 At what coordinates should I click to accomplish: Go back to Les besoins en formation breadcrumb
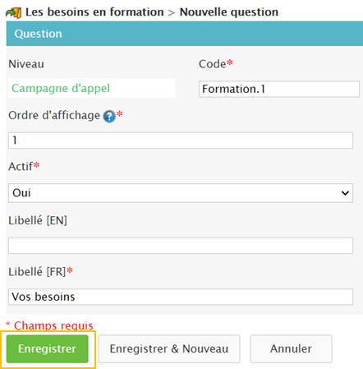[94, 12]
